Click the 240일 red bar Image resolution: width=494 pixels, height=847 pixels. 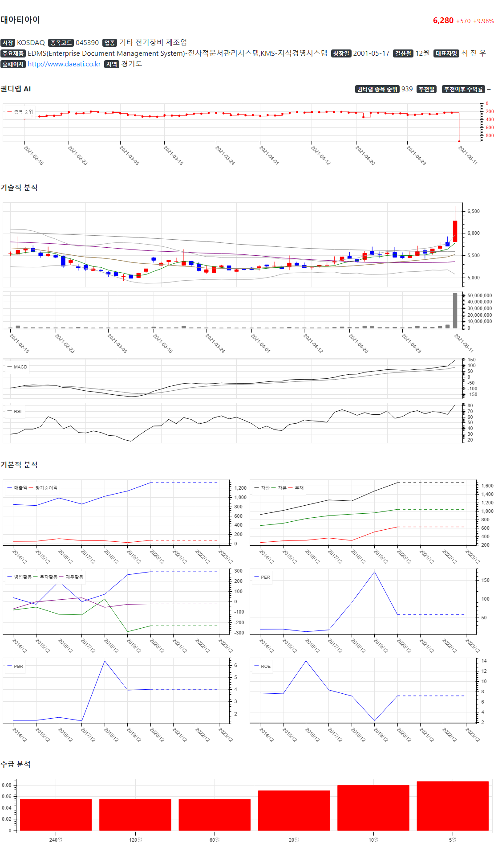point(56,815)
